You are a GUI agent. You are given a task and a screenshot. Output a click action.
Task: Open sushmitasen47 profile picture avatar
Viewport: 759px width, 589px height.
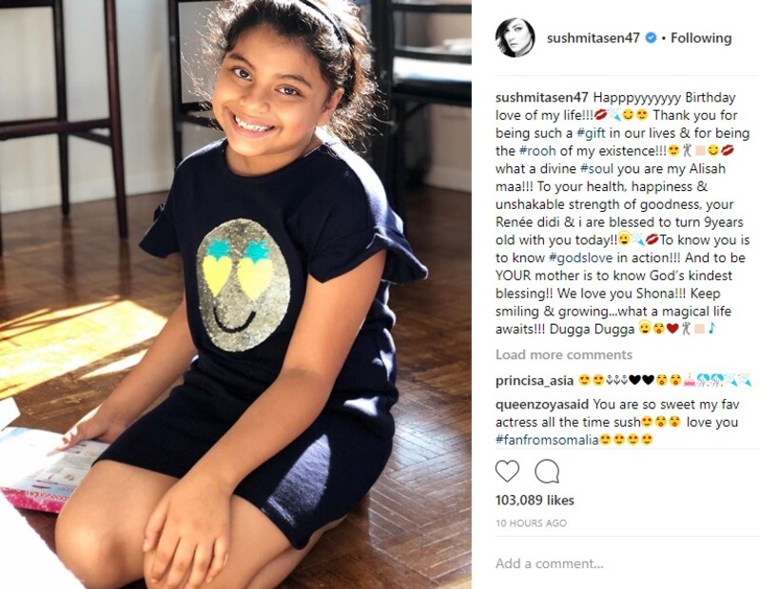tap(516, 38)
